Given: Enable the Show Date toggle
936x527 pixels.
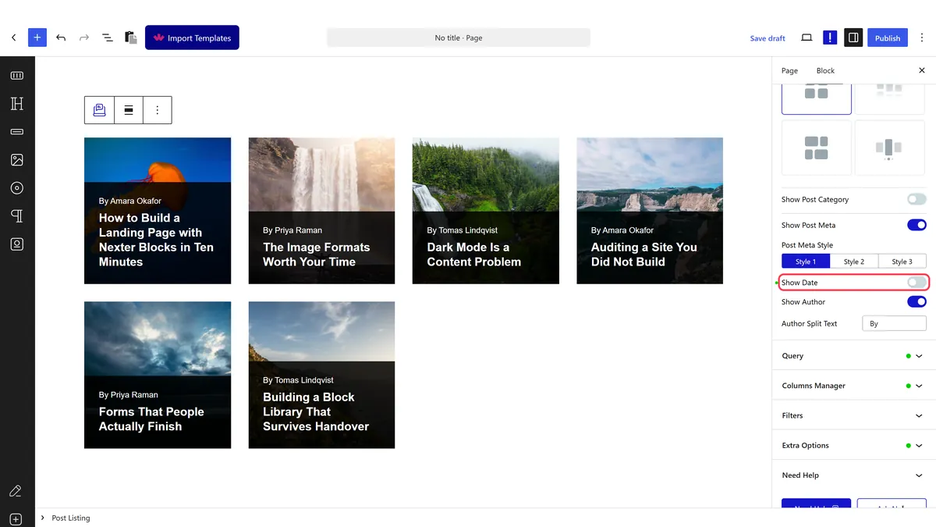Looking at the screenshot, I should pyautogui.click(x=916, y=283).
